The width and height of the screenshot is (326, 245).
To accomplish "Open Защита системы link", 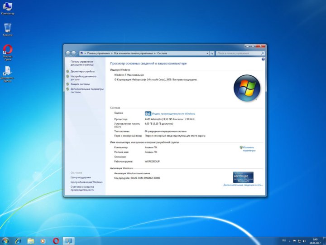I will tap(80, 84).
